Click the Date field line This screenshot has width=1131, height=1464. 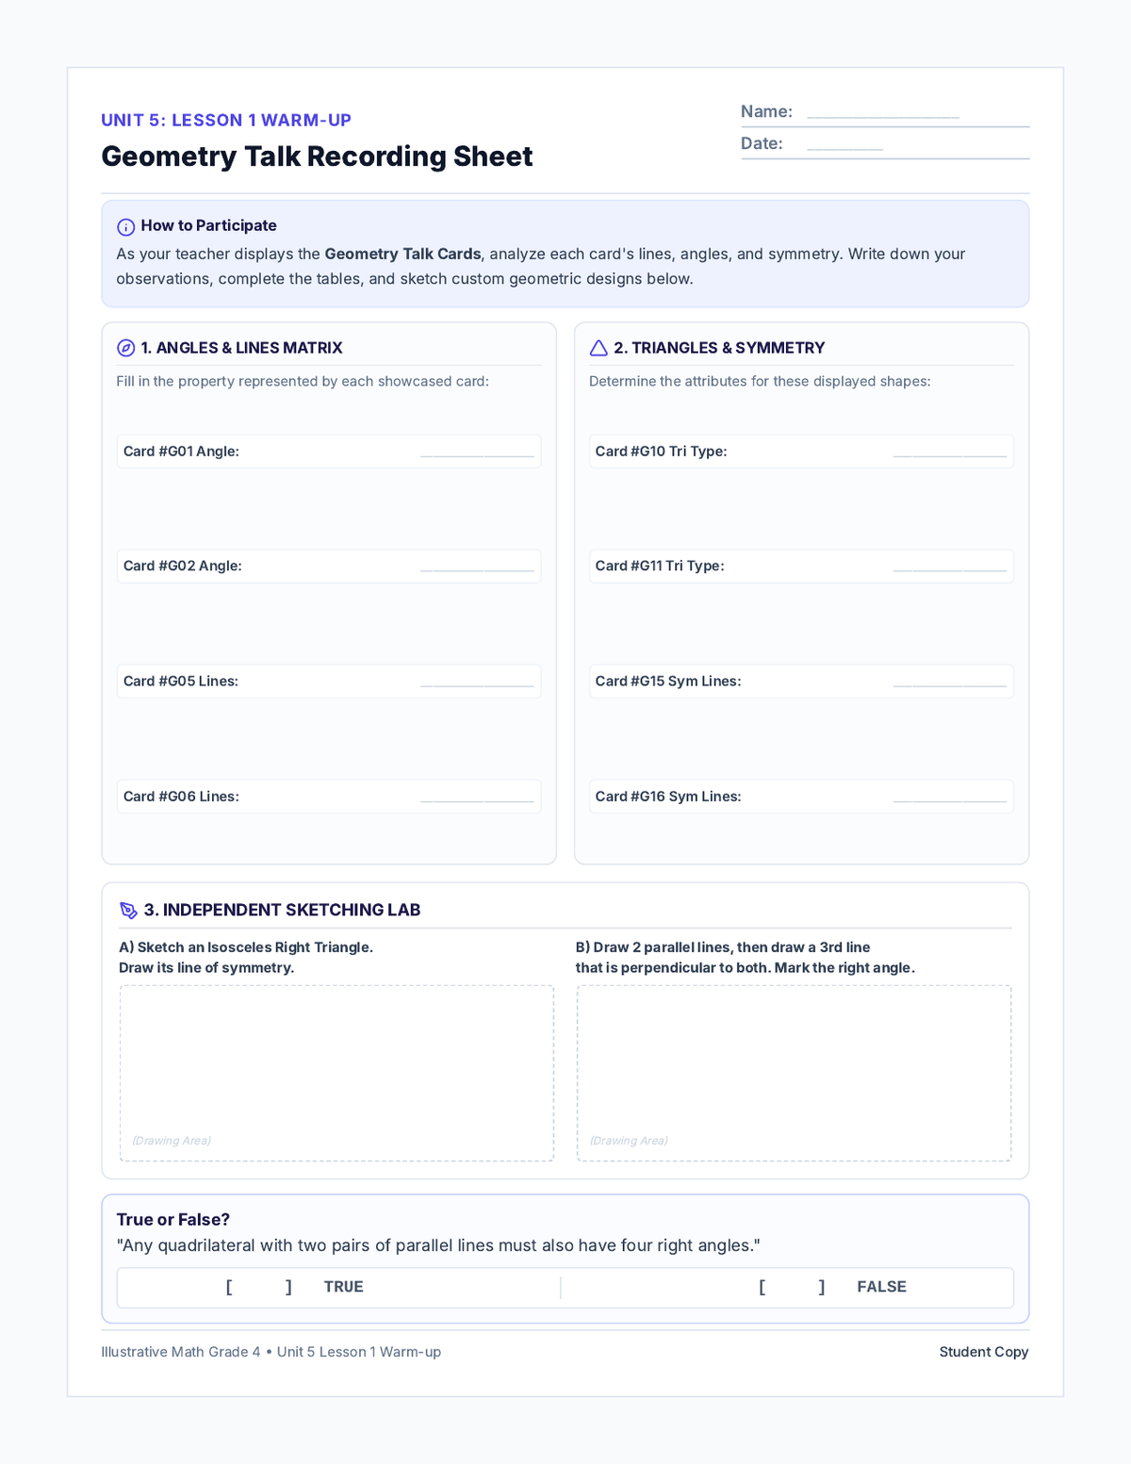[844, 144]
